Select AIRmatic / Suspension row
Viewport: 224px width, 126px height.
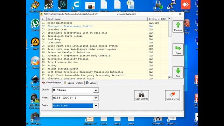pos(105,56)
